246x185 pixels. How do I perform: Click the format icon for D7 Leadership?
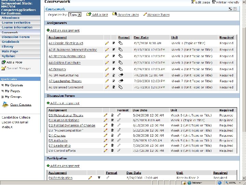pos(119,145)
